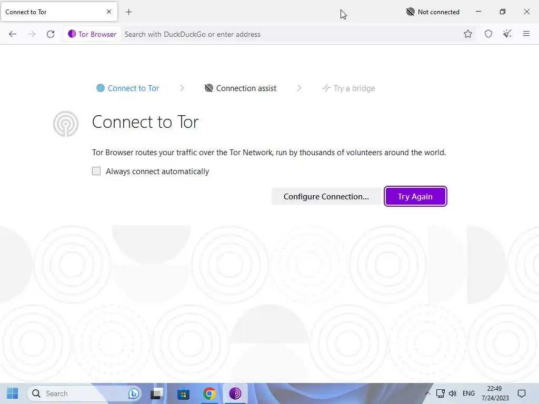Close the Connect to Tor tab
Screen dimensions: 539x404
pos(109,12)
